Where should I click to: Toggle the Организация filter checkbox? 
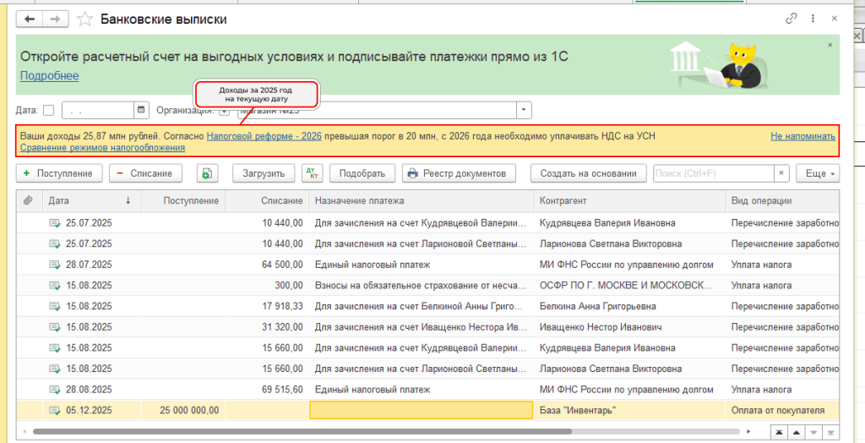click(x=224, y=111)
